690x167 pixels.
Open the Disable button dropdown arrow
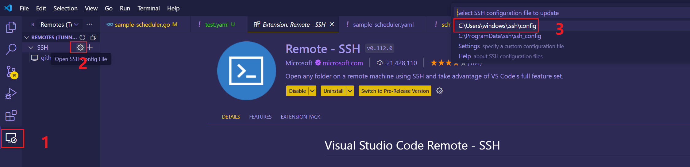coord(312,91)
